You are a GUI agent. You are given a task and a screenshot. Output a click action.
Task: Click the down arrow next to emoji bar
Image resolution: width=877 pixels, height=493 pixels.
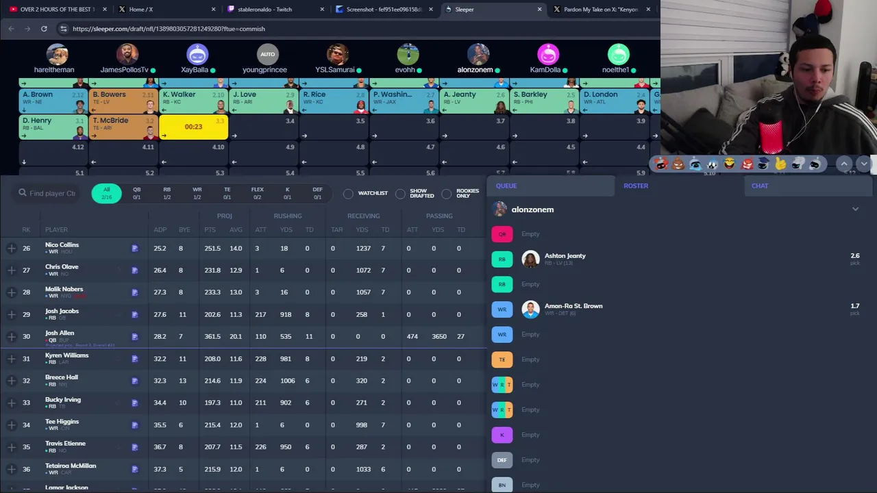click(x=863, y=164)
